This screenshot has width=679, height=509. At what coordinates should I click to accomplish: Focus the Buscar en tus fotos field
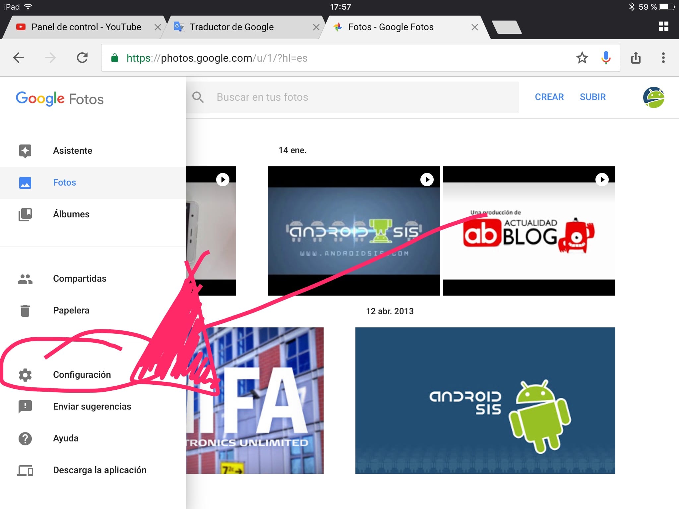pos(352,97)
